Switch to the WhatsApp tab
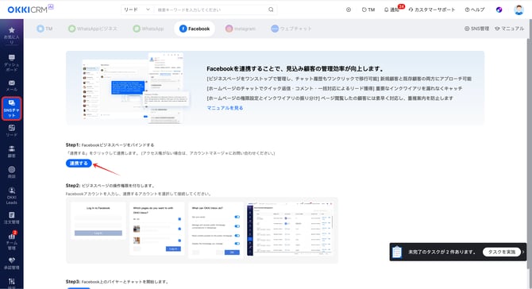This screenshot has width=532, height=289. [x=148, y=29]
